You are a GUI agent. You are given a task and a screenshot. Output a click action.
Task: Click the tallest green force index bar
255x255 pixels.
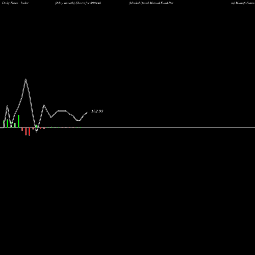[x=18, y=121]
